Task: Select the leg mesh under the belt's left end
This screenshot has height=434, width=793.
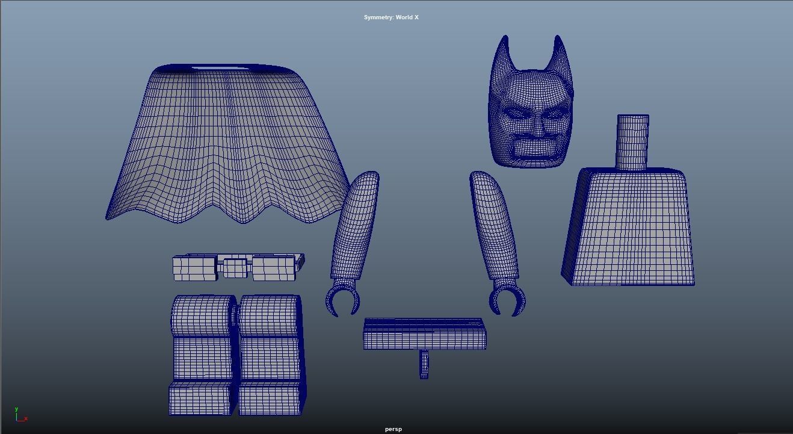Action: [203, 355]
